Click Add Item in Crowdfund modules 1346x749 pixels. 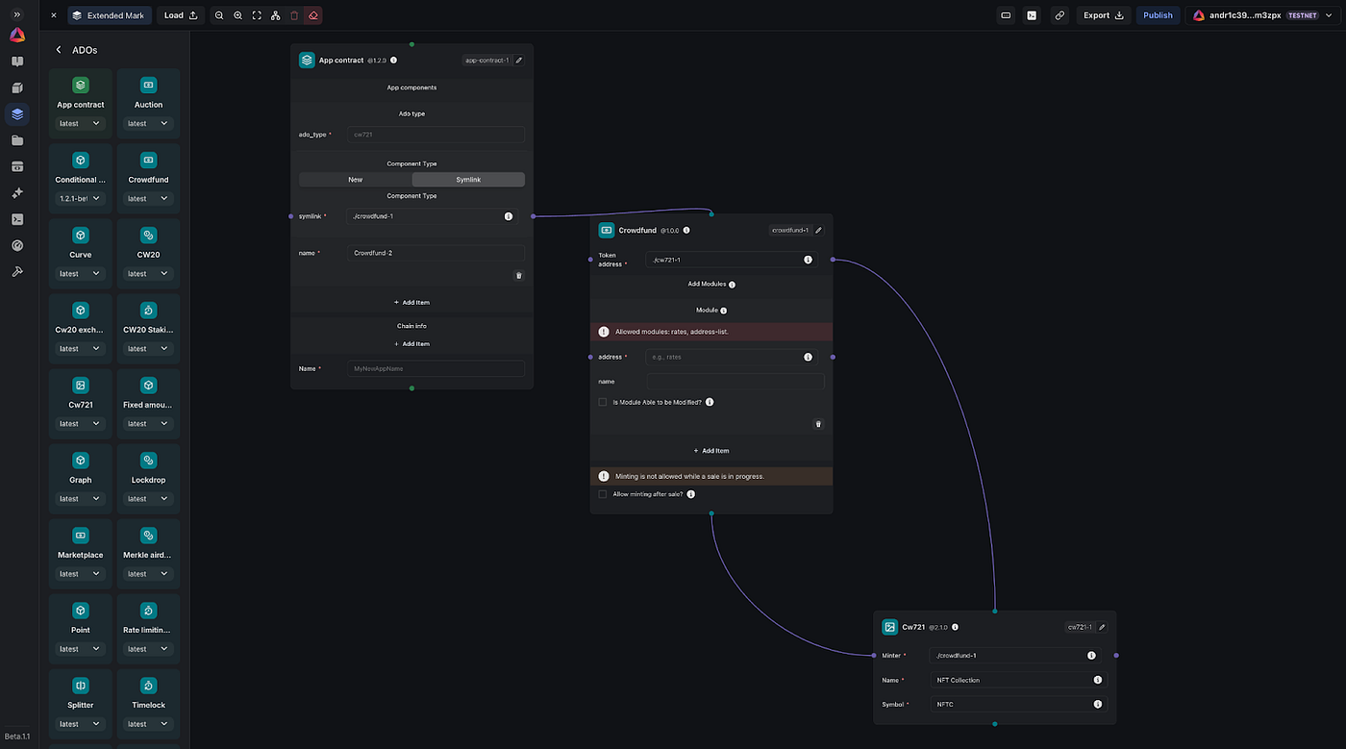(x=711, y=450)
